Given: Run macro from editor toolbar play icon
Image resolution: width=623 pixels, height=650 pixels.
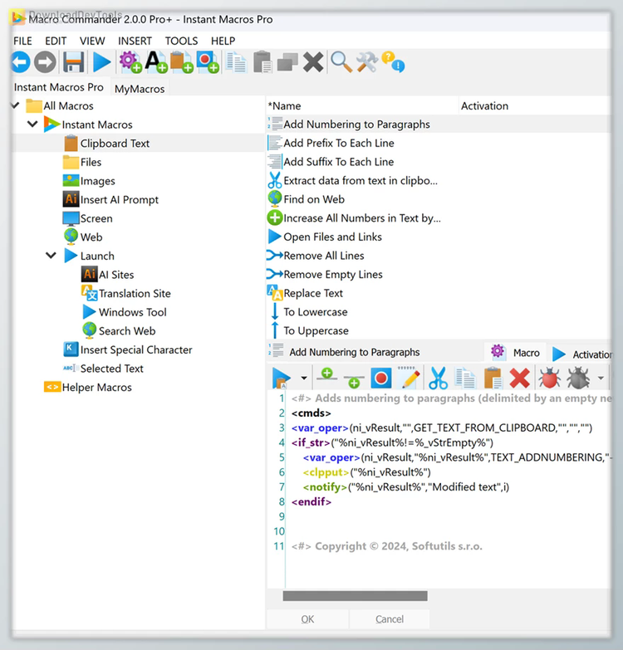Looking at the screenshot, I should coord(282,378).
